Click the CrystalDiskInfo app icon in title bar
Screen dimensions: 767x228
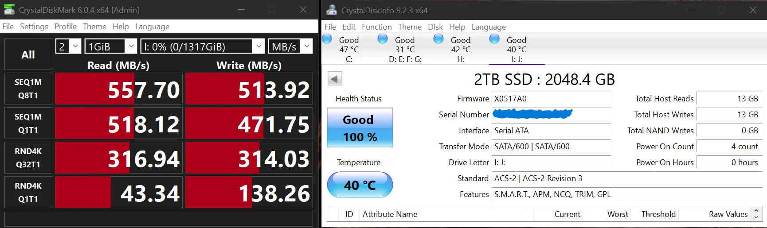point(331,10)
